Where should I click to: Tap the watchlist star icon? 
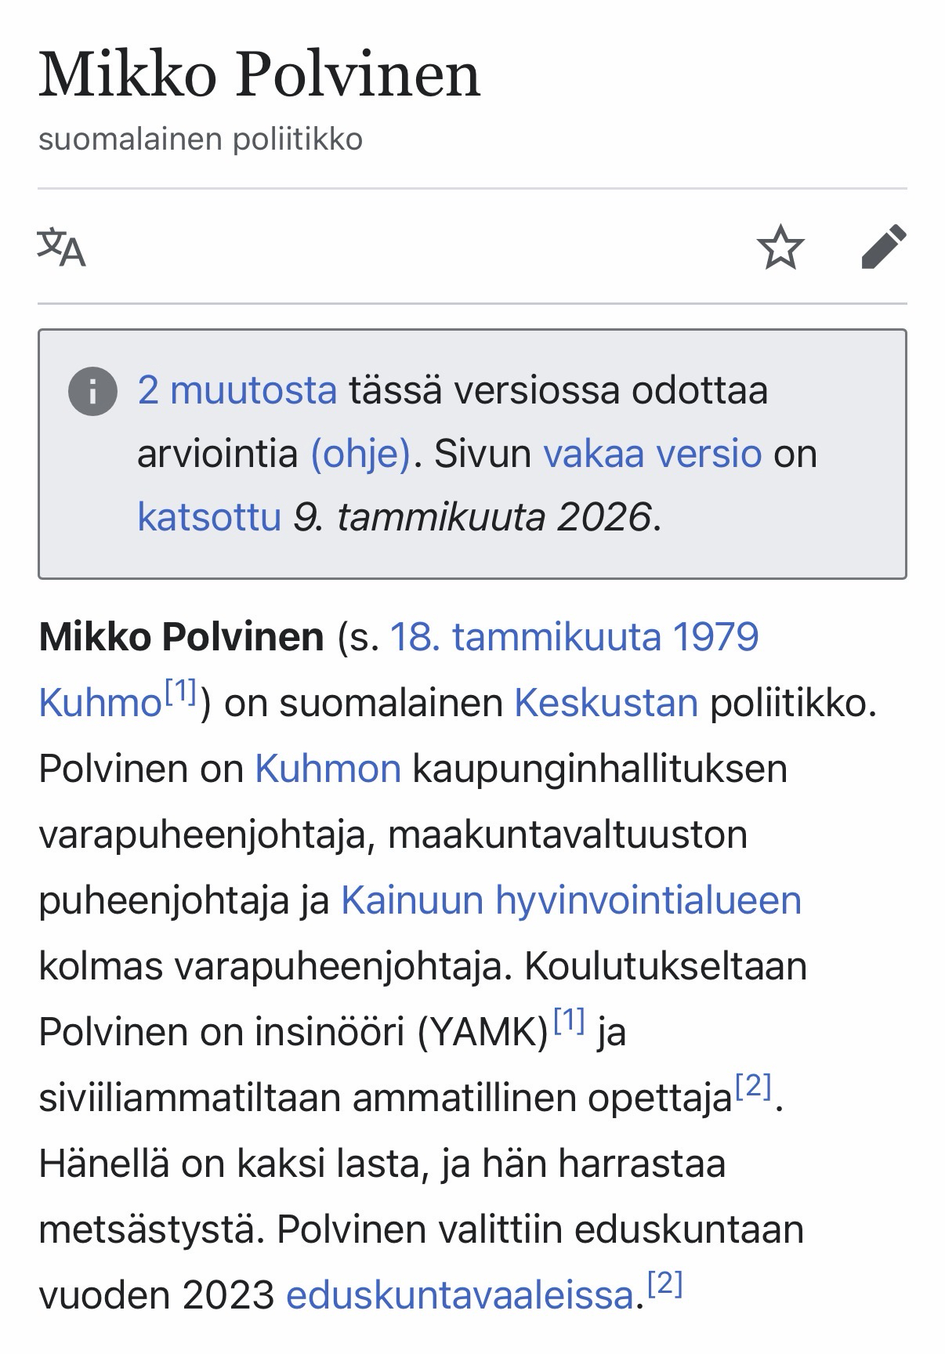tap(780, 247)
